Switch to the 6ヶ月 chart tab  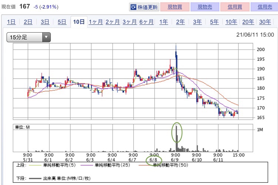pos(146,22)
